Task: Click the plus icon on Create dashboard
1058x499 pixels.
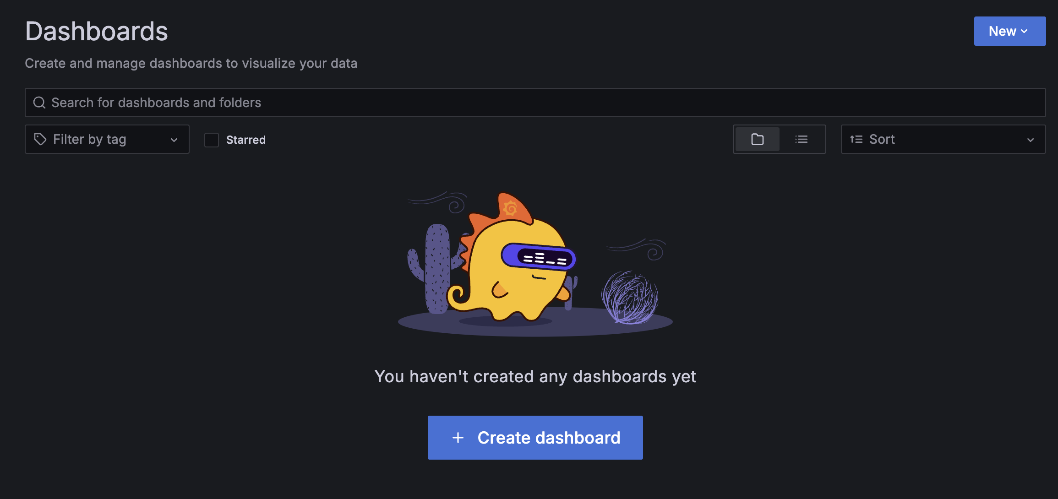Action: [458, 438]
